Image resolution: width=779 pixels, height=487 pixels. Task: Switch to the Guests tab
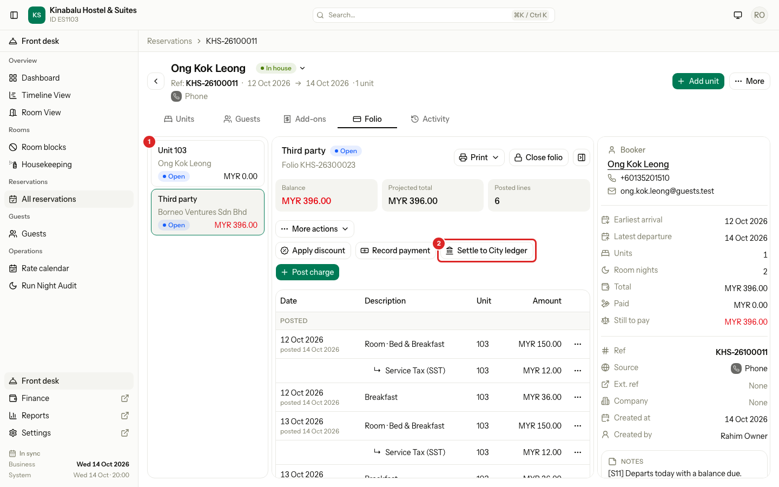point(242,119)
